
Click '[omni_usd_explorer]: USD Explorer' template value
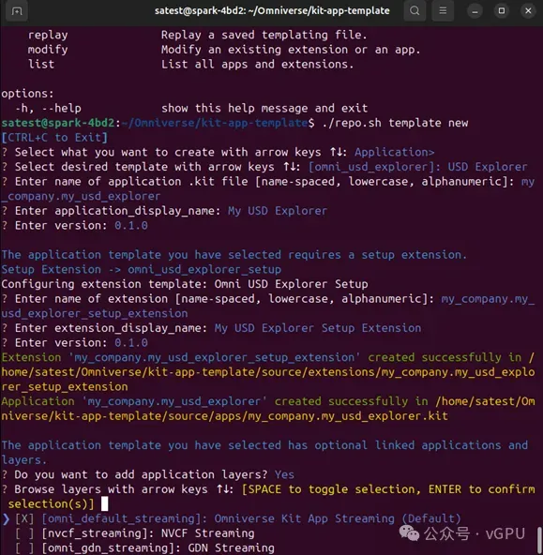[417, 167]
